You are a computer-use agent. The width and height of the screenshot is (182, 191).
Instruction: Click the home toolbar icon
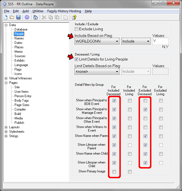pos(35,17)
